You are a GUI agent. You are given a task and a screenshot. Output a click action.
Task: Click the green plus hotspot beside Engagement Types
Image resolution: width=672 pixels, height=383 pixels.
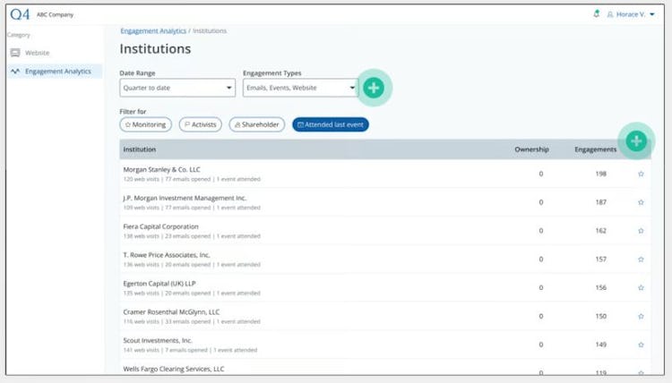point(374,88)
